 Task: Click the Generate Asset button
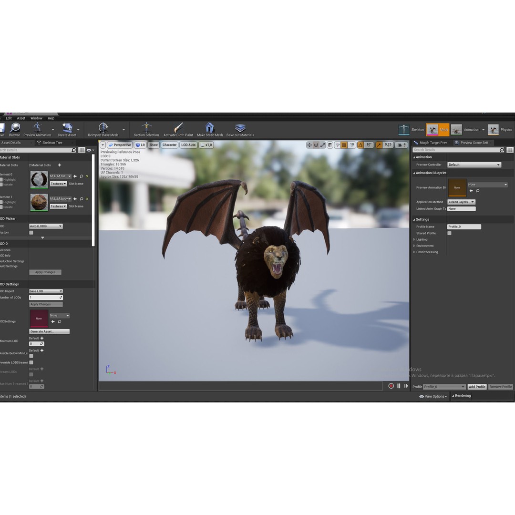pyautogui.click(x=49, y=332)
